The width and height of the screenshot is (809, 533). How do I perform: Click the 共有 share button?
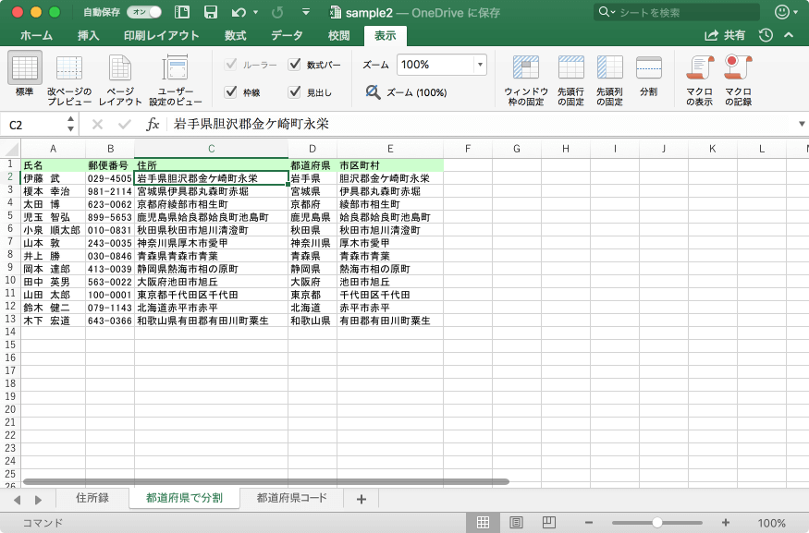725,35
